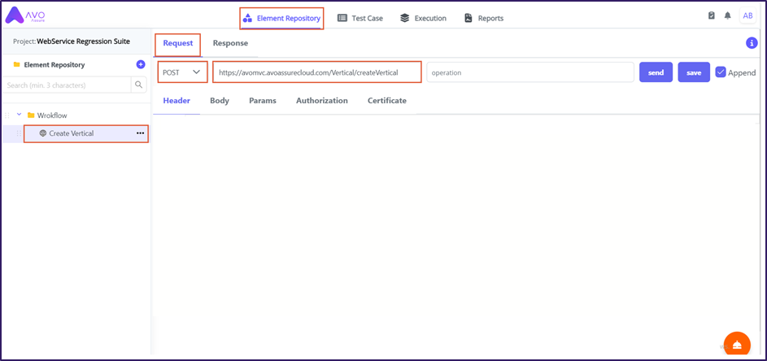This screenshot has height=361, width=767.
Task: Open the clipboard tasks icon in header
Action: 712,16
